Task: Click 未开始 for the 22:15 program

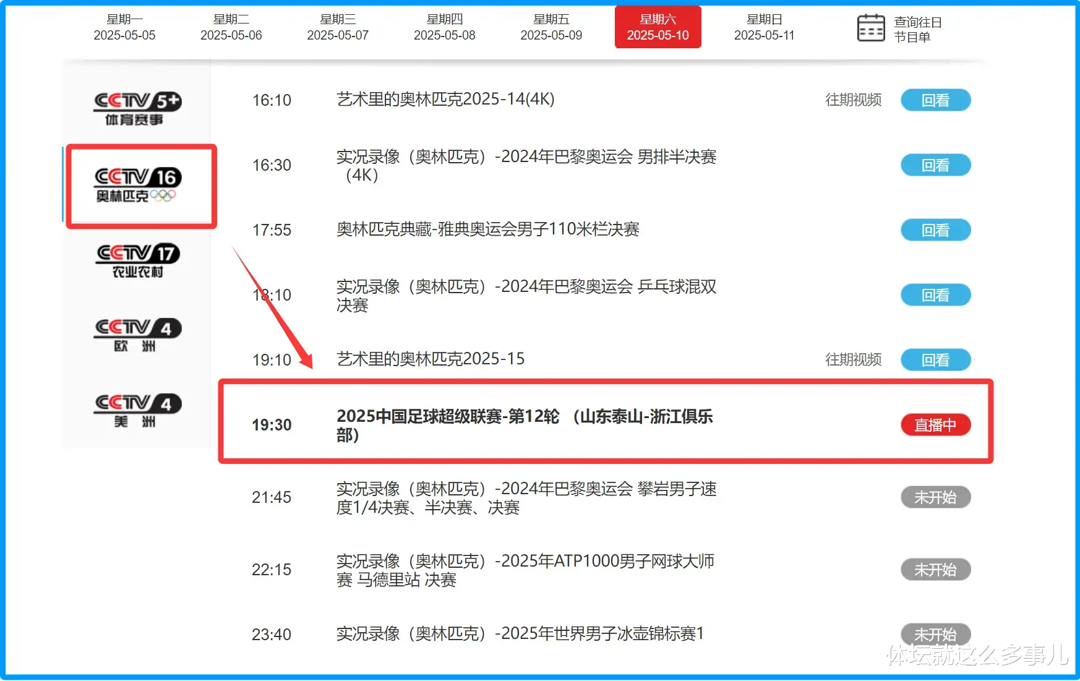Action: click(x=935, y=570)
